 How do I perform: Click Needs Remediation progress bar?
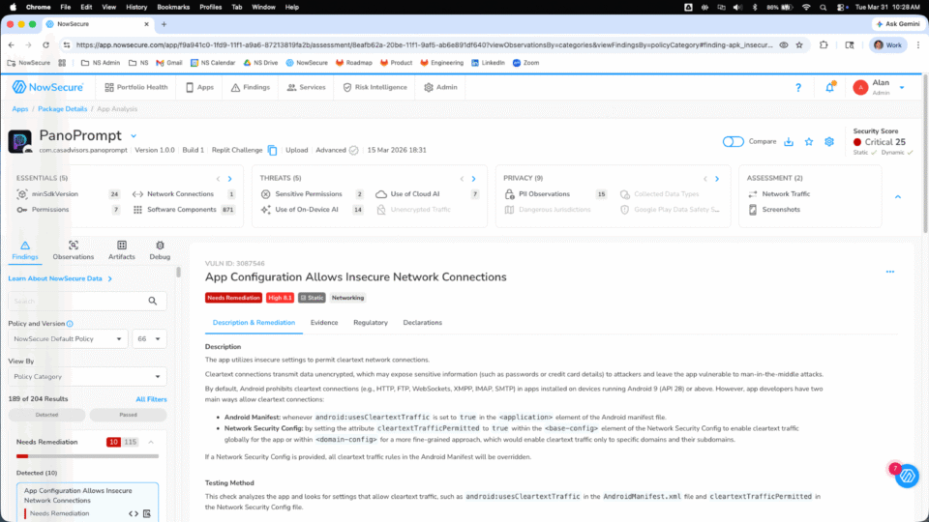(88, 456)
